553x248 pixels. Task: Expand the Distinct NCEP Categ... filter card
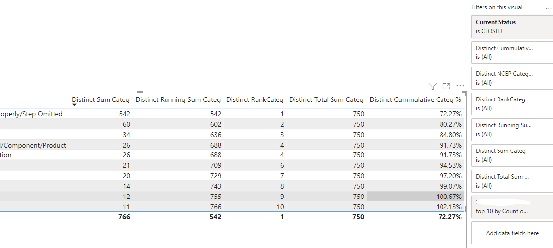(x=512, y=78)
